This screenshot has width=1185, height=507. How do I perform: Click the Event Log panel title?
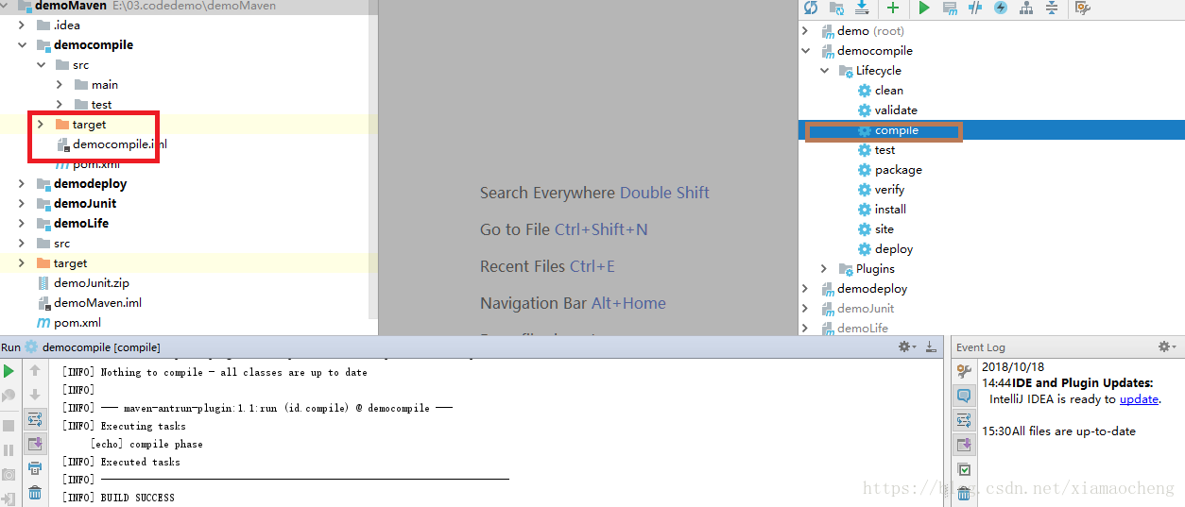pos(981,347)
